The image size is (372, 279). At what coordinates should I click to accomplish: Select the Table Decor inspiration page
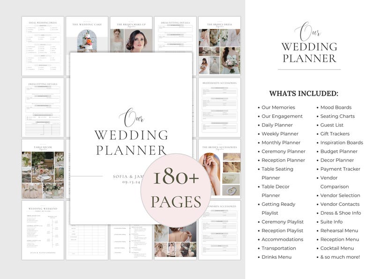click(43, 169)
